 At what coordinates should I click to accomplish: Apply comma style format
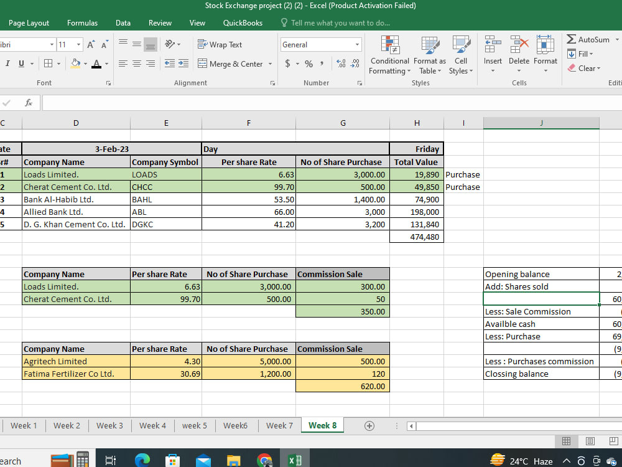point(322,64)
